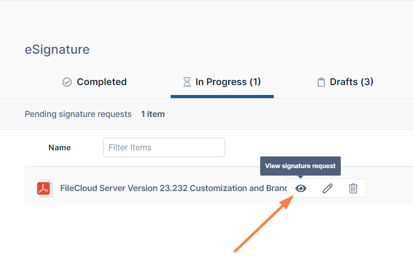Delete the signature request with the trash icon
413x273 pixels.
(x=353, y=188)
